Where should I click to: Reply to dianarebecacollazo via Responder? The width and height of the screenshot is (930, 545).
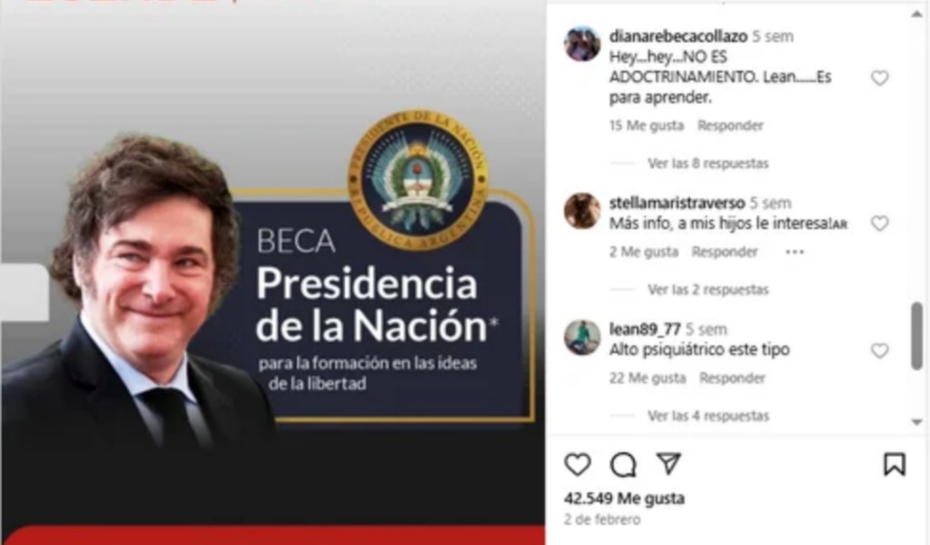(730, 125)
